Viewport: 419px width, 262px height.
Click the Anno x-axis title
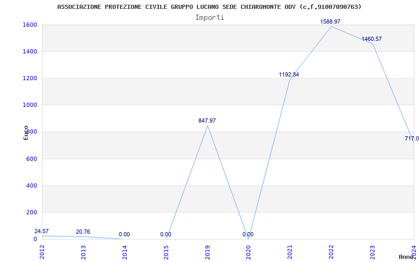tap(406, 257)
